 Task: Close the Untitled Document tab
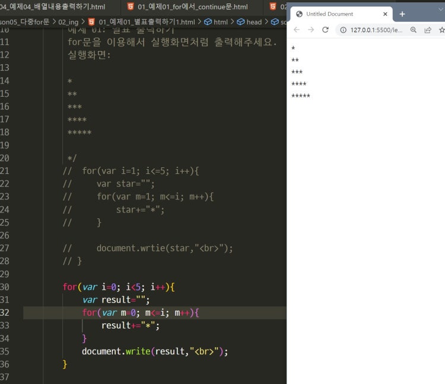385,14
